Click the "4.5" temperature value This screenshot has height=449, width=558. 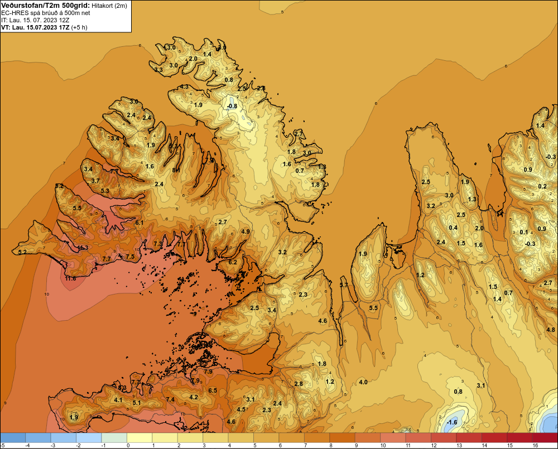(x=241, y=409)
